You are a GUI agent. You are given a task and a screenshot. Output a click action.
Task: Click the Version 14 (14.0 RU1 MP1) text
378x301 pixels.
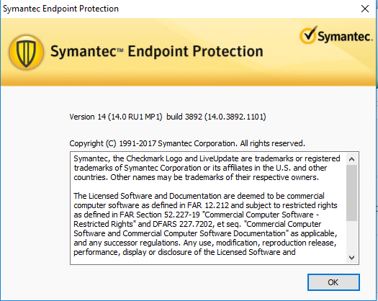116,117
